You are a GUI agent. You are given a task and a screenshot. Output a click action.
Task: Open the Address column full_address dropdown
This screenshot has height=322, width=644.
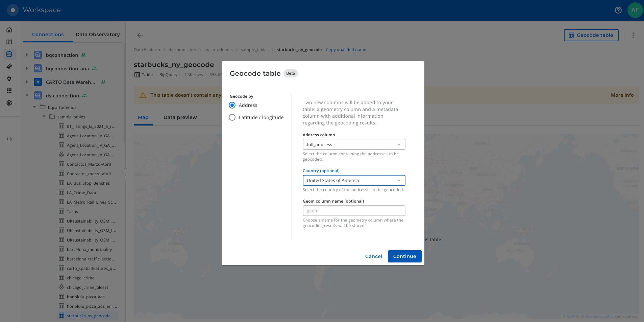(354, 144)
